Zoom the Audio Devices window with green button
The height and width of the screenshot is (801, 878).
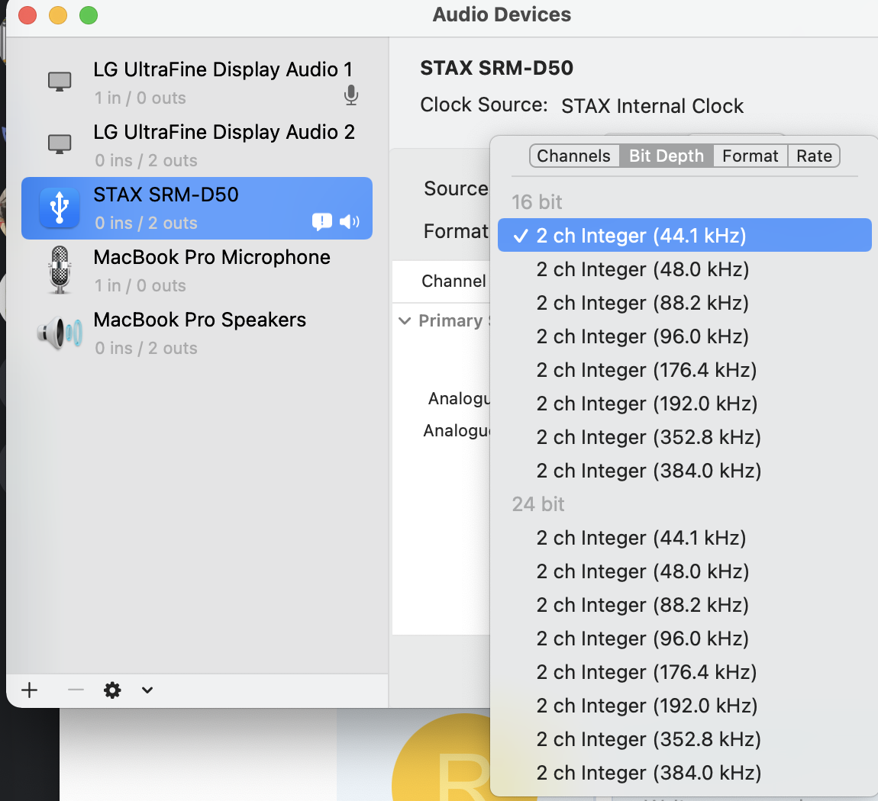click(x=89, y=15)
